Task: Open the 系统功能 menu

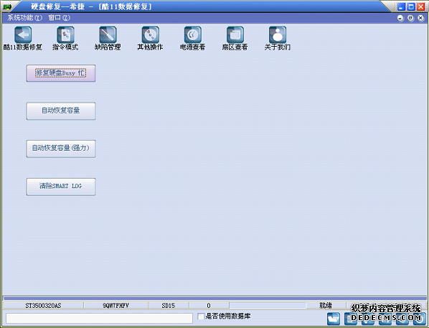Action: tap(24, 18)
